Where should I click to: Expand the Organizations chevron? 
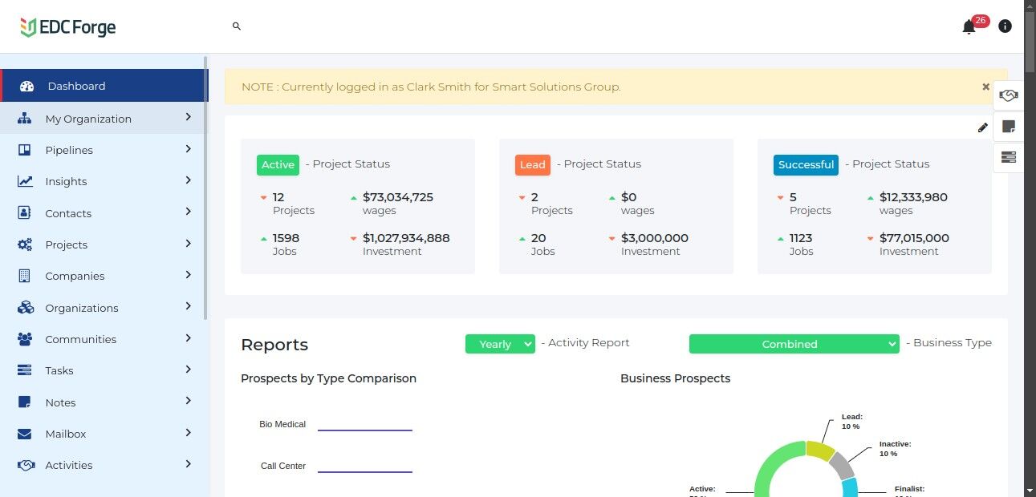189,306
